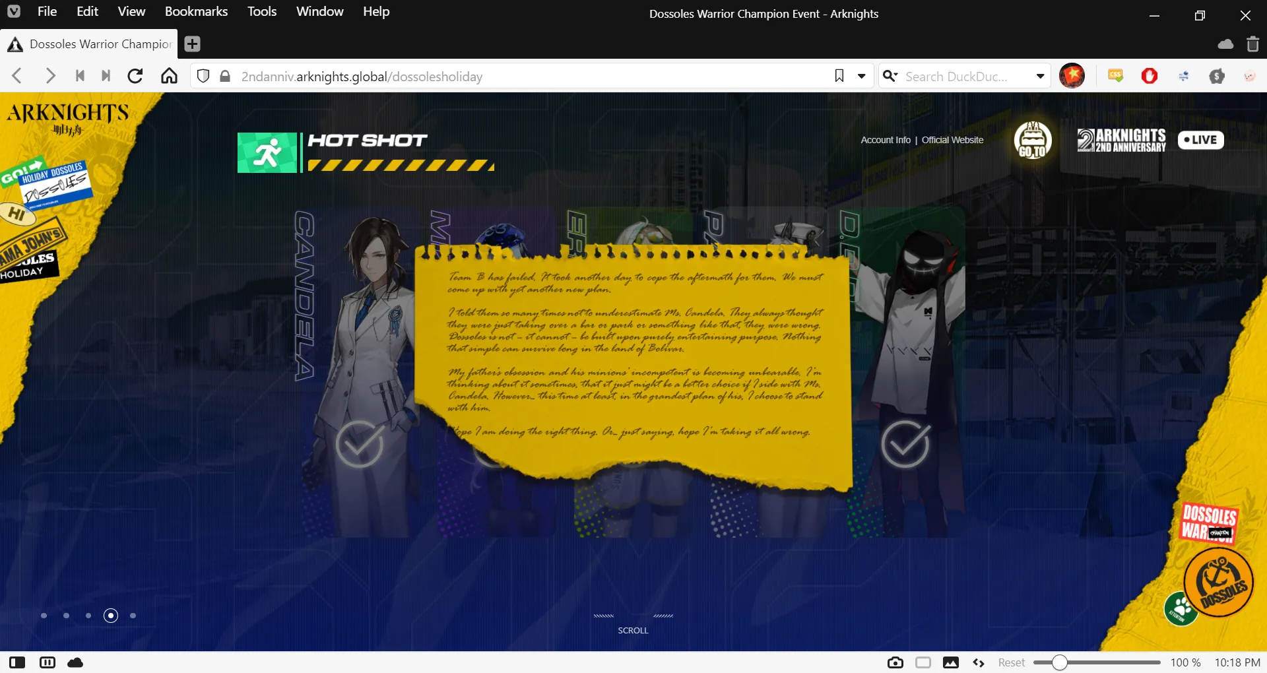
Task: Click the page zoom slider handle
Action: click(1059, 662)
